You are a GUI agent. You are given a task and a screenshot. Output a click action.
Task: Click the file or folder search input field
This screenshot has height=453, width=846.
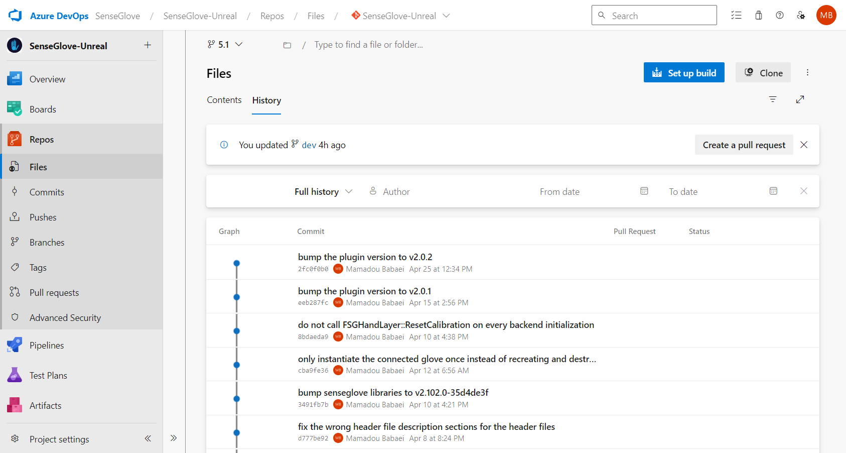368,44
